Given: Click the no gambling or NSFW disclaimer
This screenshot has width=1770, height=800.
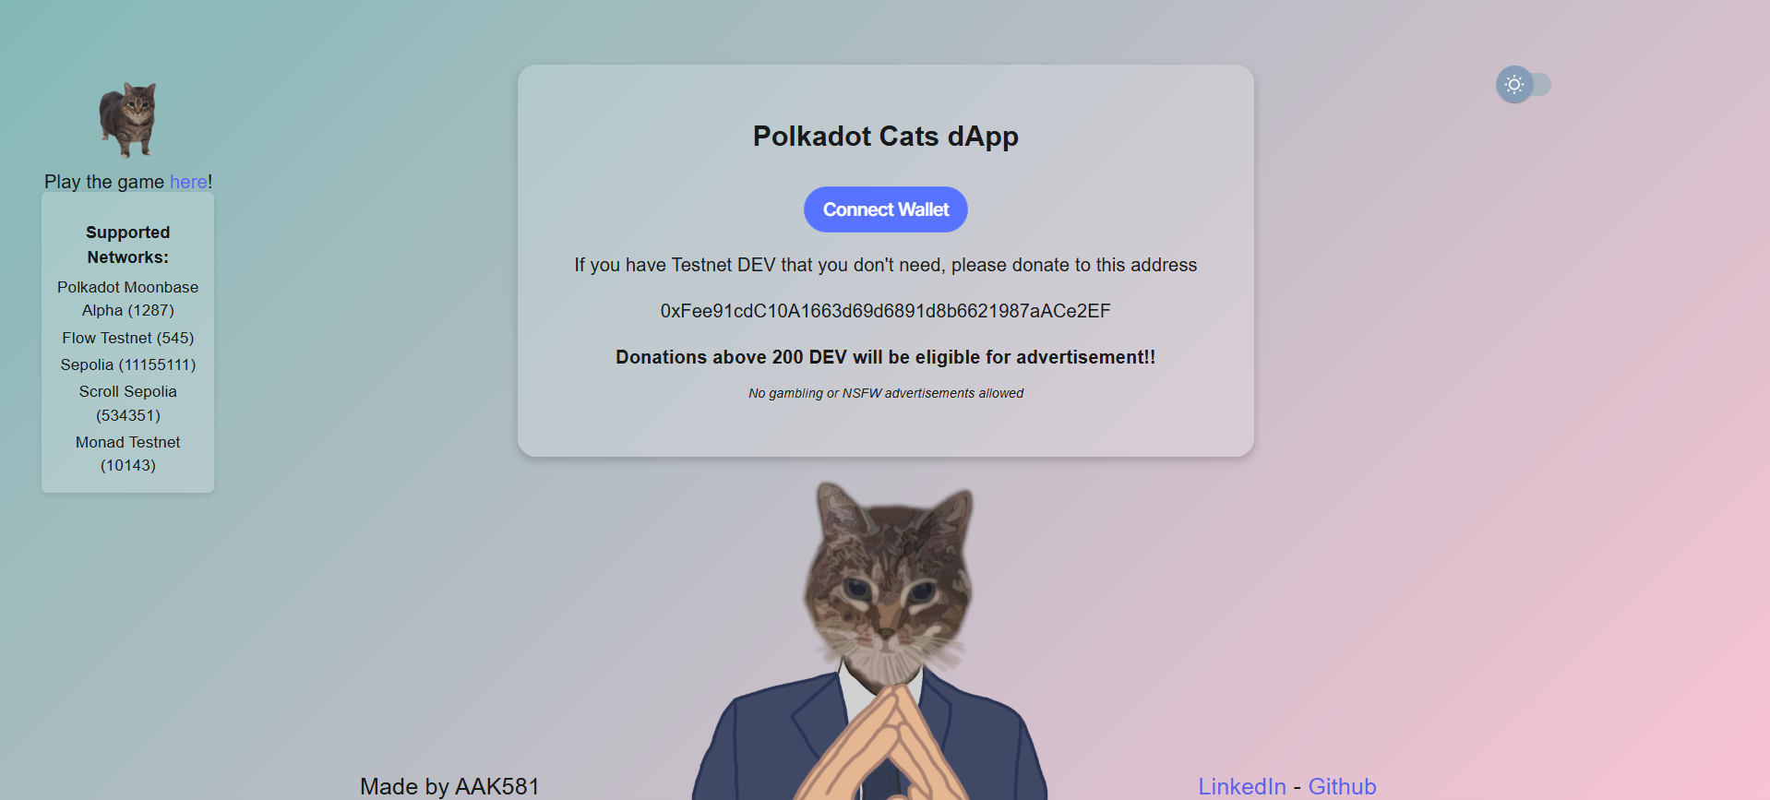Looking at the screenshot, I should (x=885, y=393).
